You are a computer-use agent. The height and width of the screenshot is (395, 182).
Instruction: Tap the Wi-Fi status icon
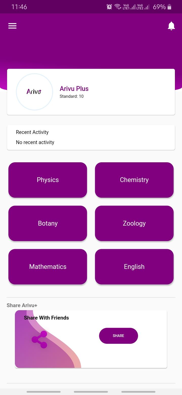point(118,7)
